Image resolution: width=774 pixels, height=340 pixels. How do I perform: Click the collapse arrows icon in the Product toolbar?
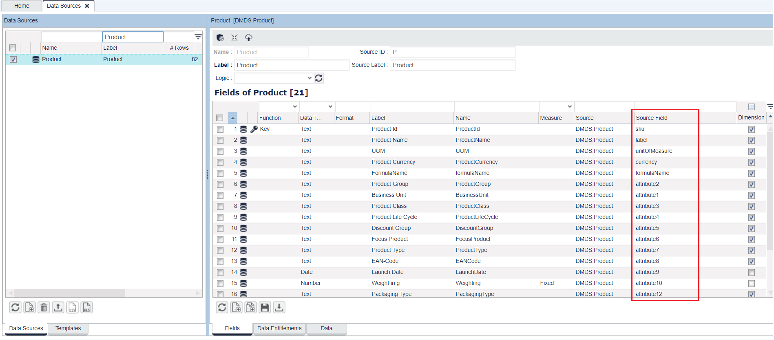click(x=234, y=38)
